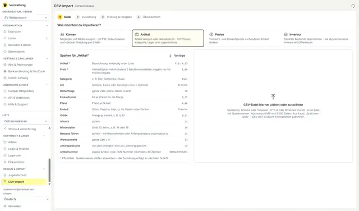Click the 'Warnschwelle' column name
Image resolution: width=359 pixels, height=211 pixels.
(68, 140)
